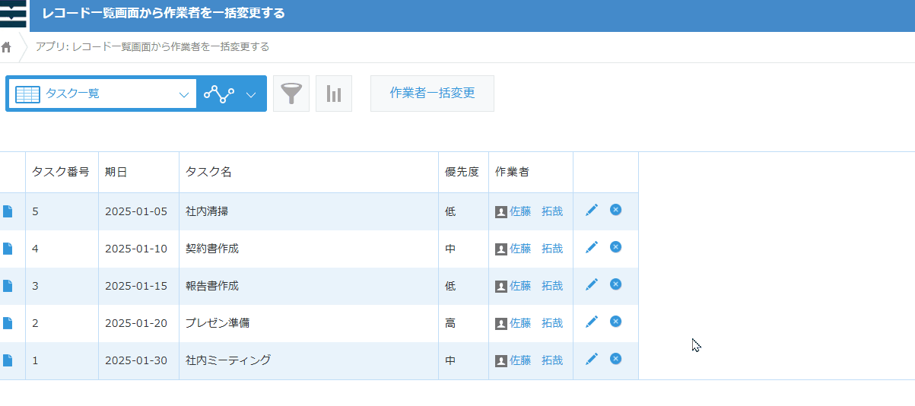
Task: Expand the タスク一覧 view dropdown
Action: coord(183,94)
